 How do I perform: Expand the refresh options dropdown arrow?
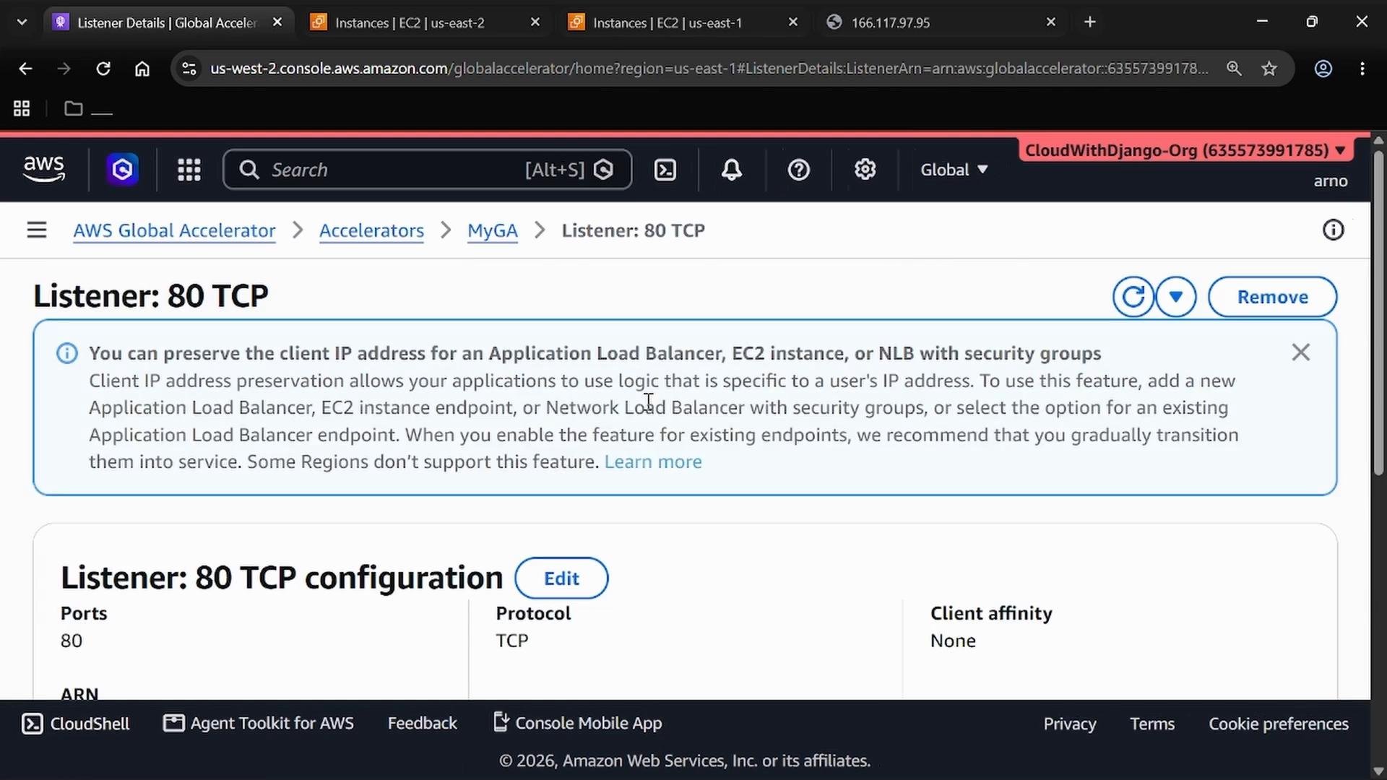tap(1175, 297)
